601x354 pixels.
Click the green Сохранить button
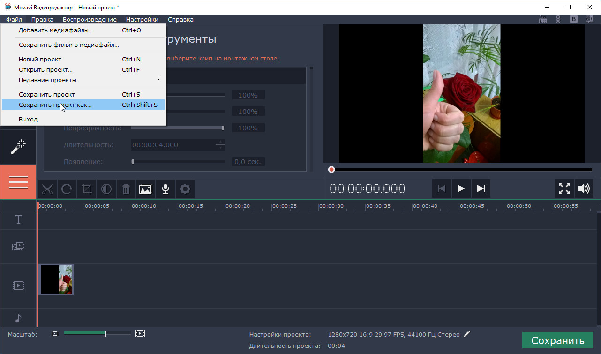tap(557, 340)
